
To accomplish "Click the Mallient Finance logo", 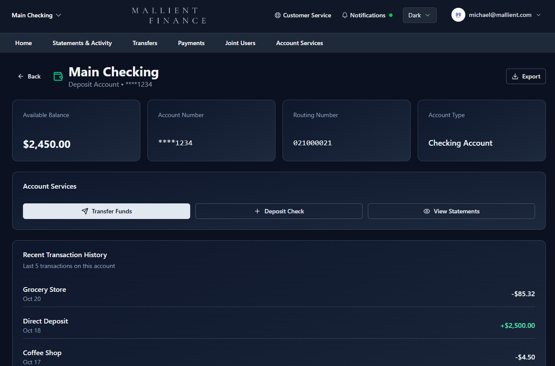I will coord(169,16).
